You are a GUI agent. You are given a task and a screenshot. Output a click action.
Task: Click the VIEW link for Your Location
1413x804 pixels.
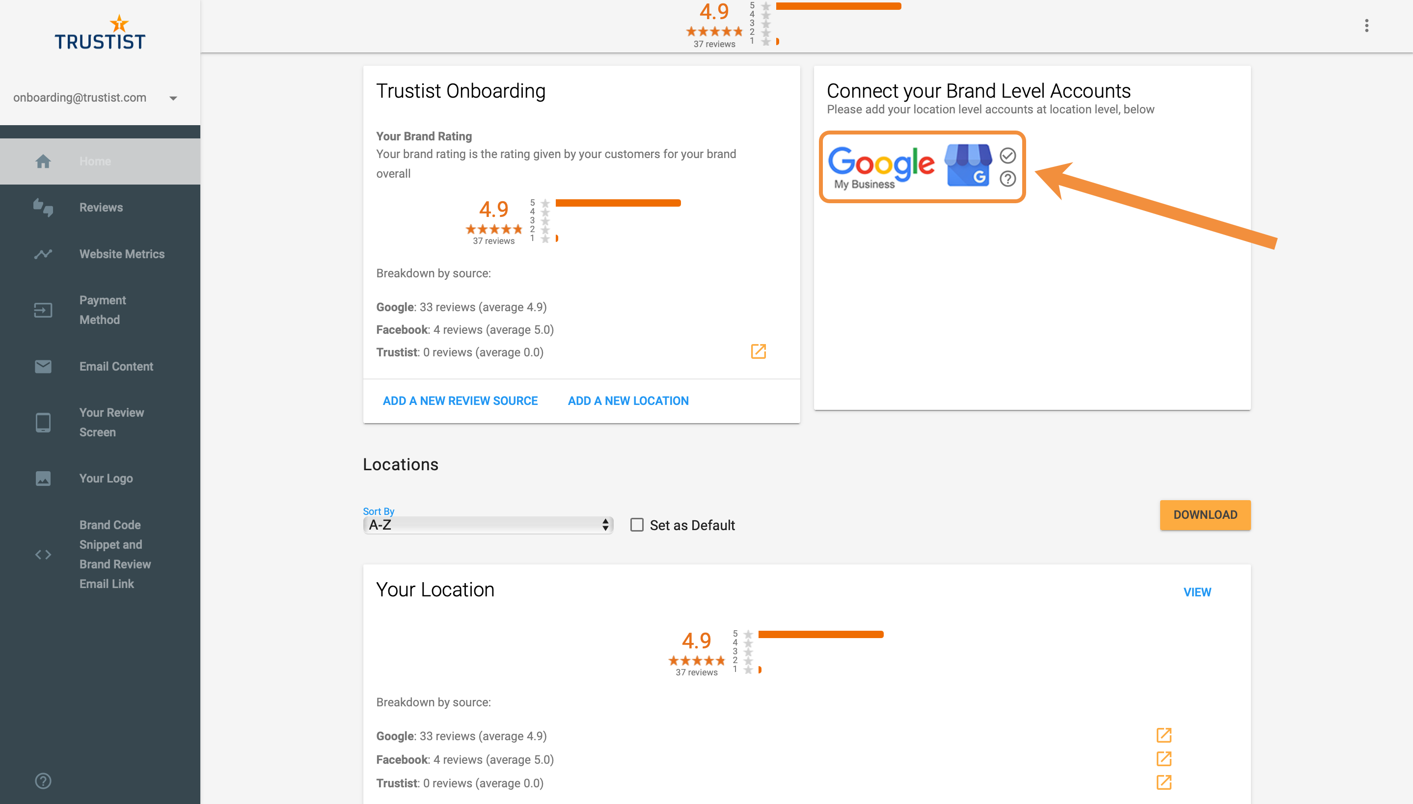1197,591
